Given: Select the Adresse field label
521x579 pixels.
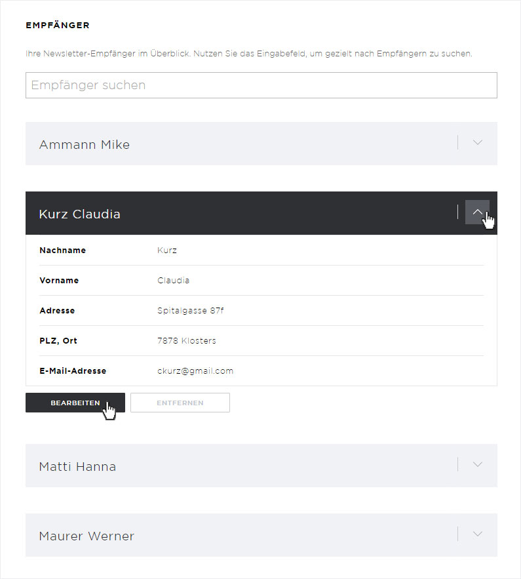Looking at the screenshot, I should click(57, 311).
